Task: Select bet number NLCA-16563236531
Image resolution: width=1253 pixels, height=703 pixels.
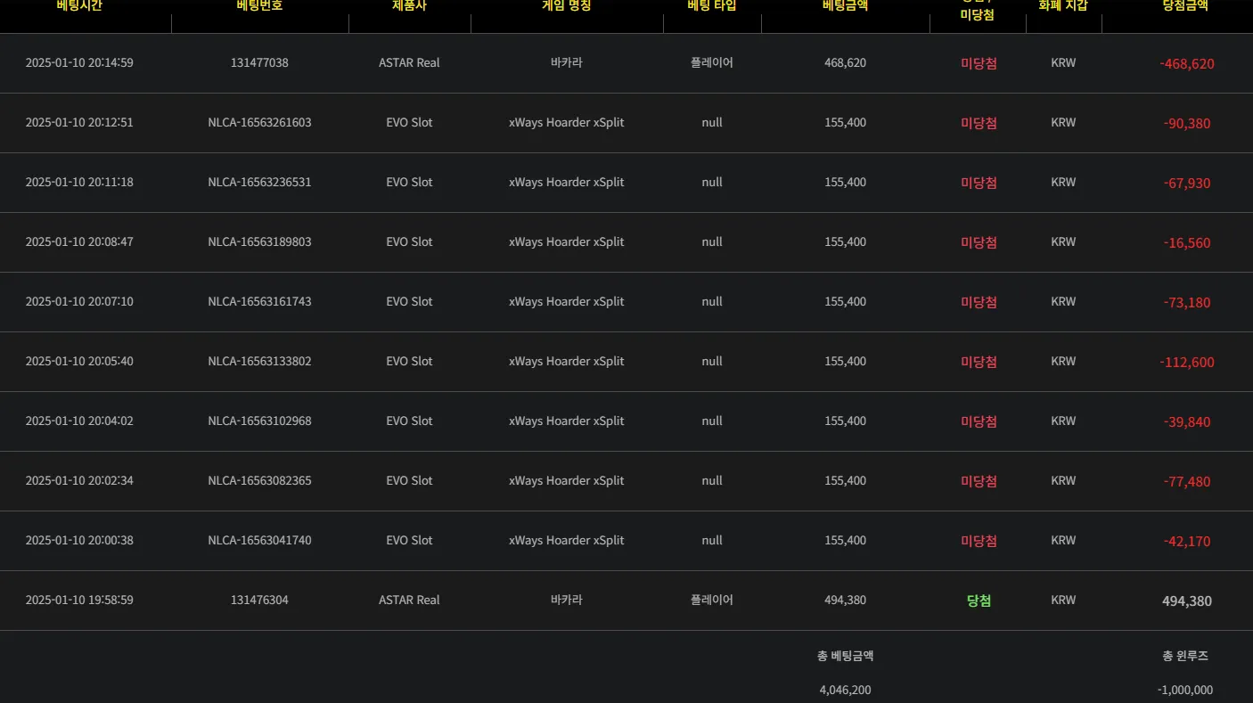Action: 259,183
